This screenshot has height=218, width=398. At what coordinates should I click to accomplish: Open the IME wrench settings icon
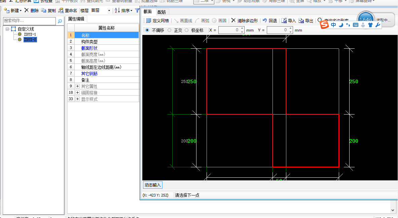click(377, 25)
